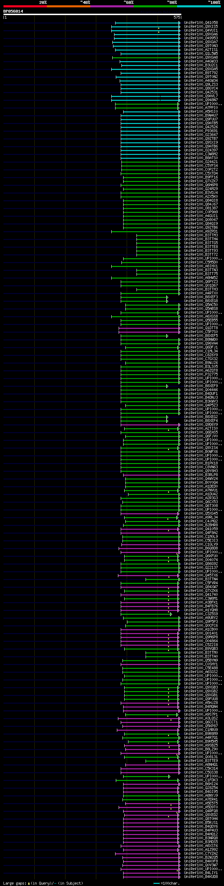Open the hit UniRef100_Q9XIS5
224x886 pixels.
201,27
